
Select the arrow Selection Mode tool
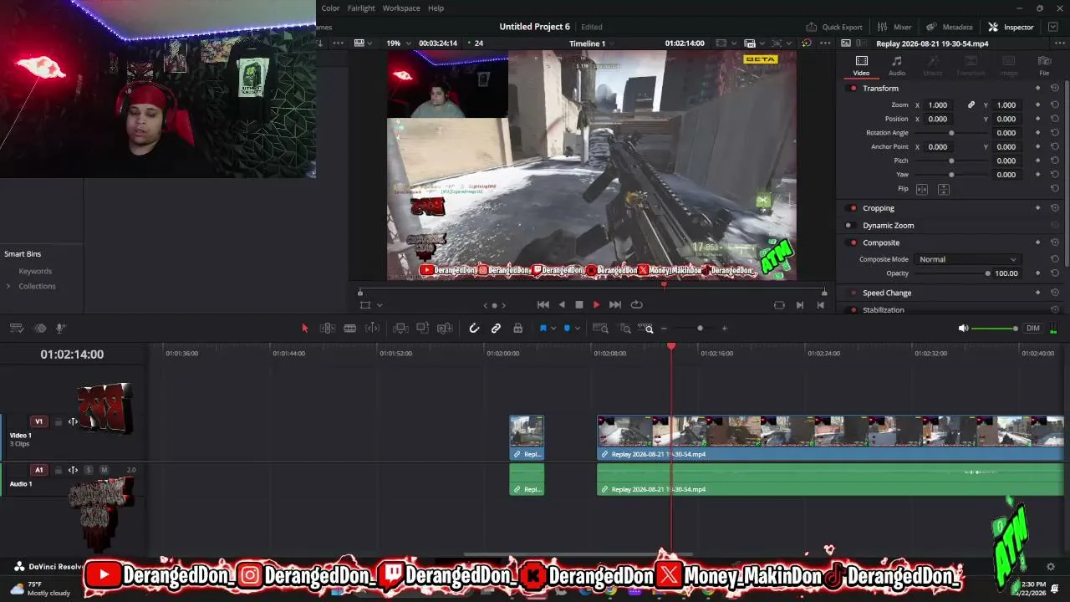tap(304, 329)
